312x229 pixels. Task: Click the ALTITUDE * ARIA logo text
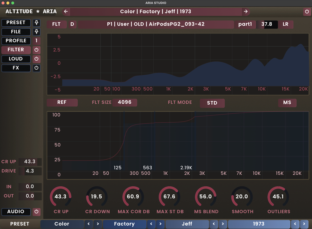(x=31, y=11)
